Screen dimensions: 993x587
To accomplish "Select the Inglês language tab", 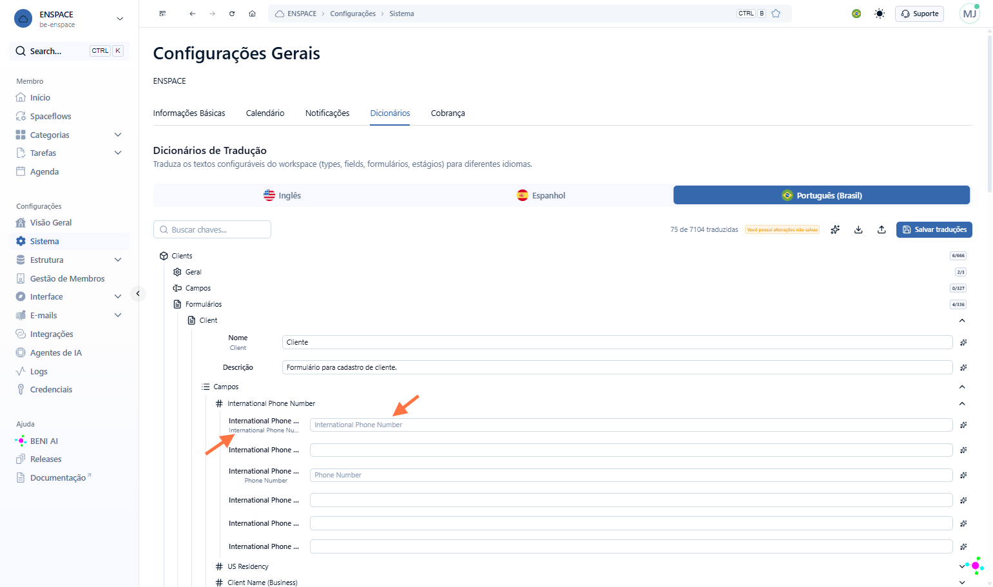I will coord(282,195).
